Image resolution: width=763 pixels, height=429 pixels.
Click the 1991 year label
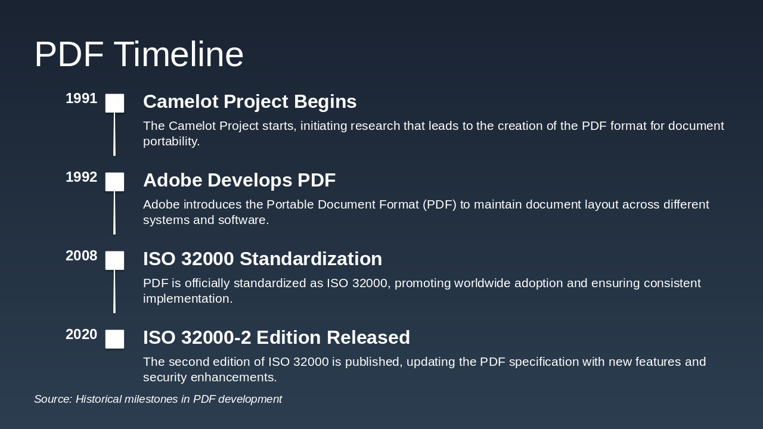(x=81, y=99)
